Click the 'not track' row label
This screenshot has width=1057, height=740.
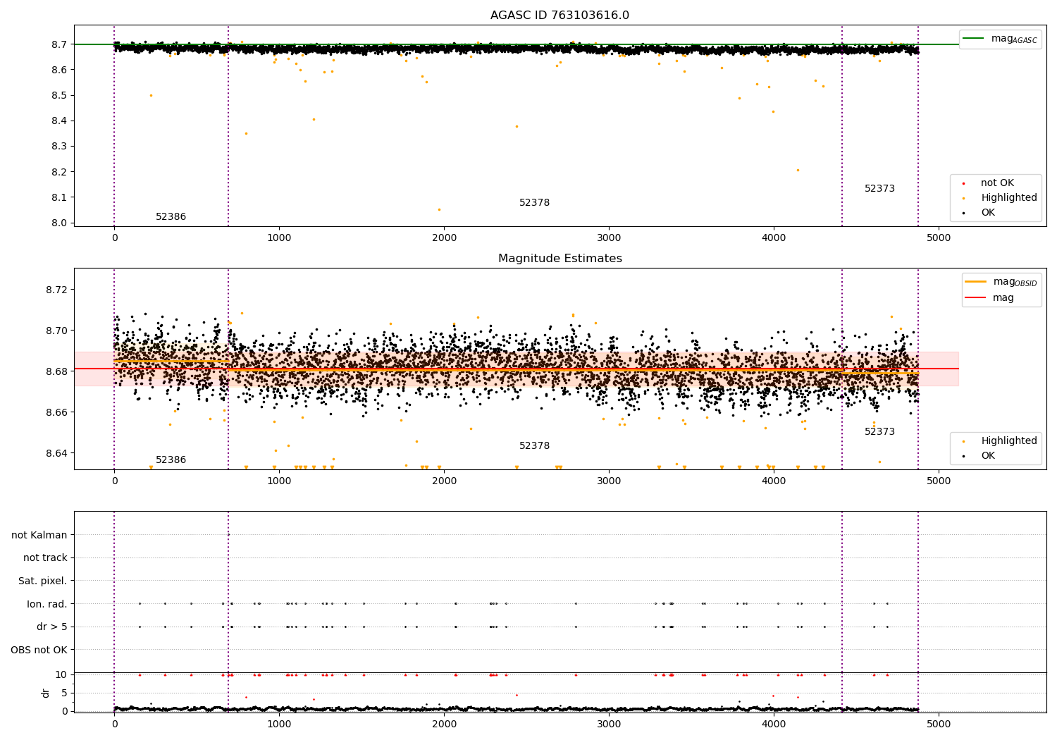coord(45,558)
